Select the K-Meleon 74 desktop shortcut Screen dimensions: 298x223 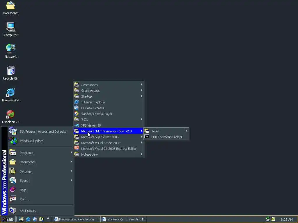point(11,117)
